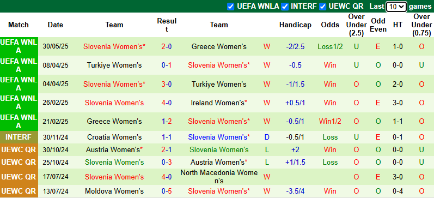Disable the UEWC QR checkbox

tap(323, 7)
